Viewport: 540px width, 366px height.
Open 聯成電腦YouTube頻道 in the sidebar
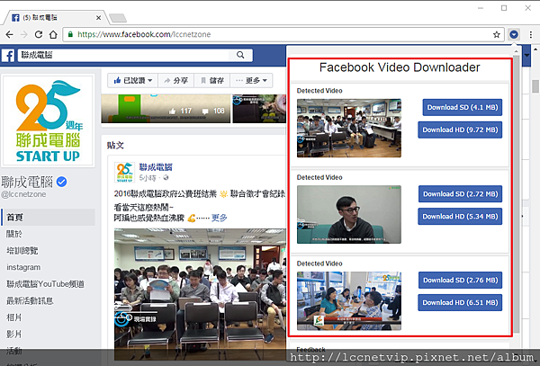click(x=46, y=284)
